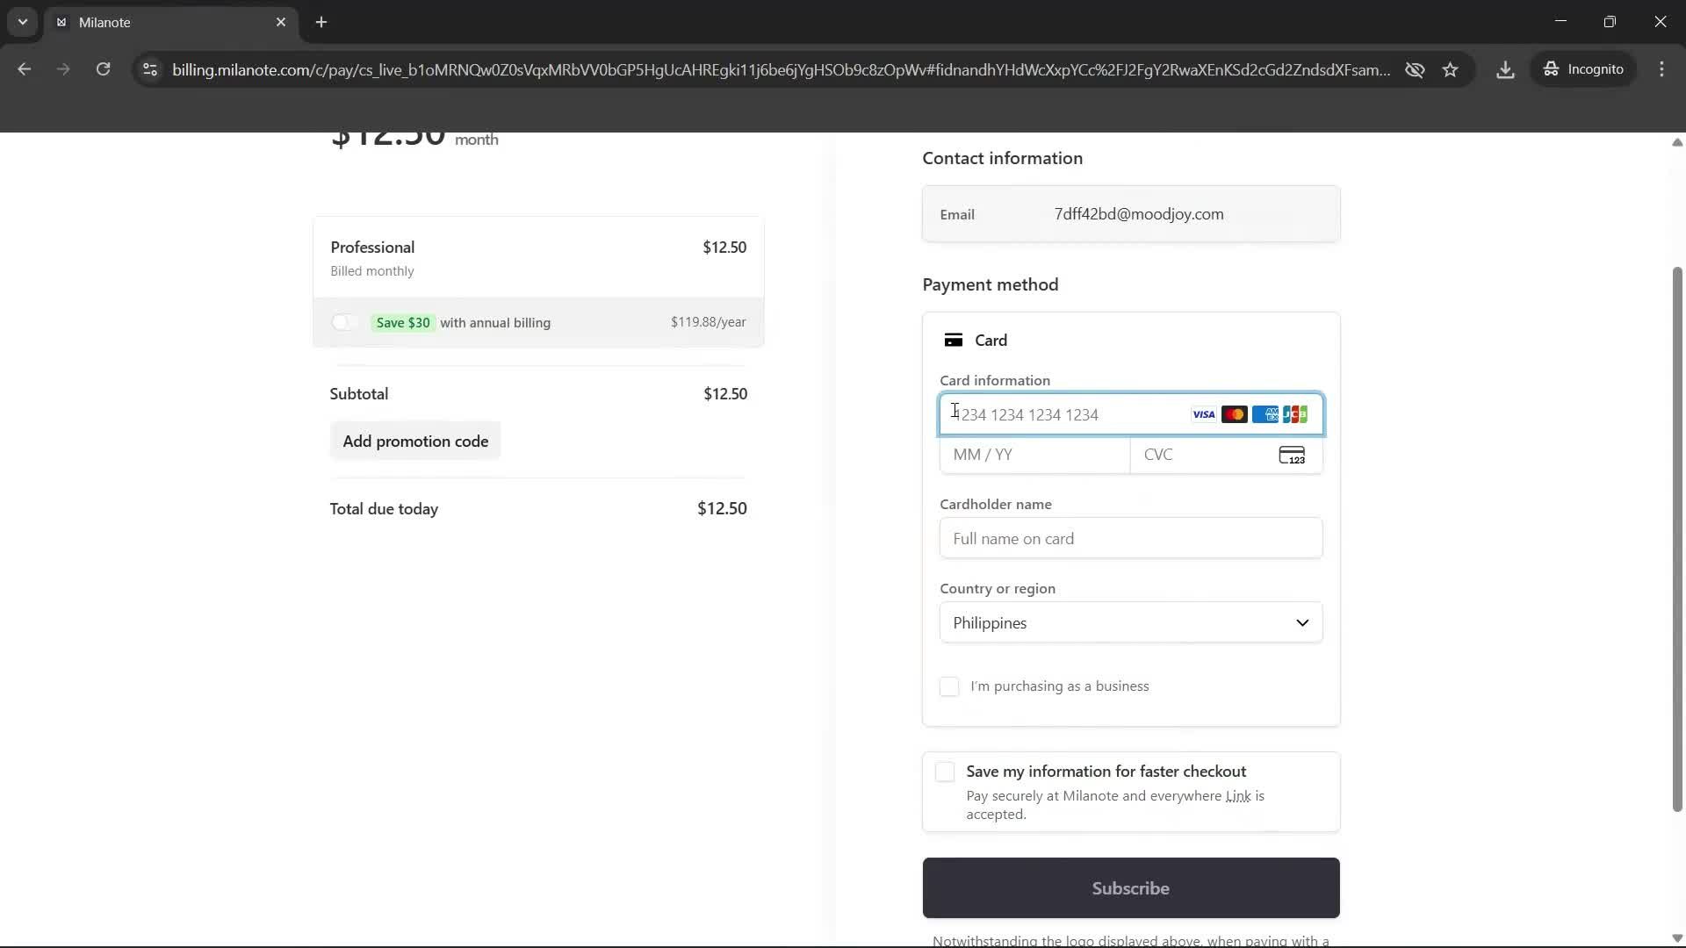Open a new browser tab

(x=321, y=22)
